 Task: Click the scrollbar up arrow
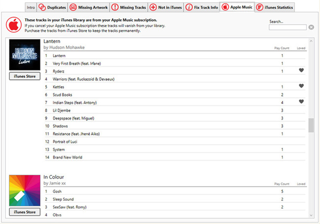click(x=311, y=41)
